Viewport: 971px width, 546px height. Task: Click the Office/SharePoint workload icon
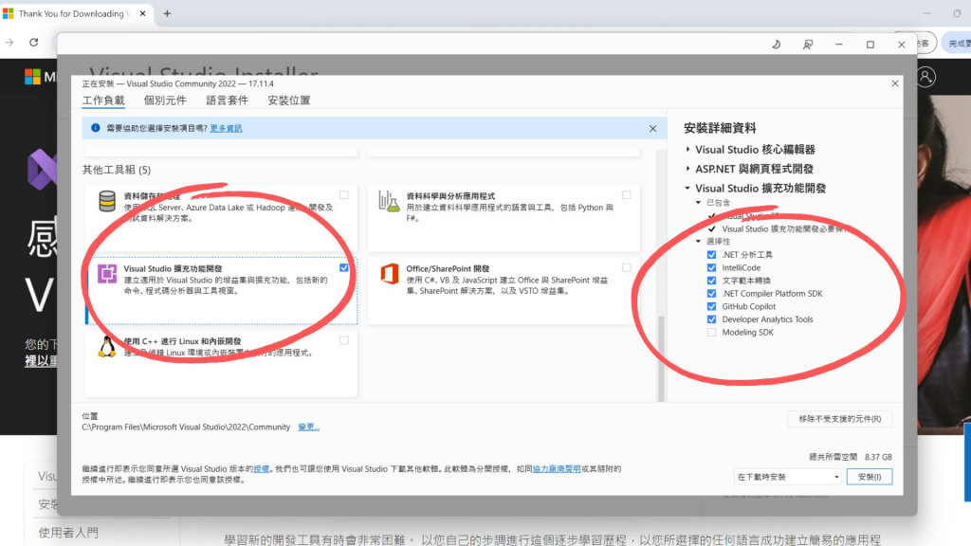(390, 273)
